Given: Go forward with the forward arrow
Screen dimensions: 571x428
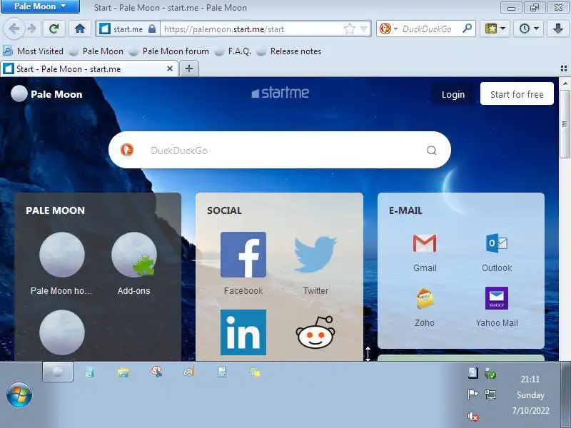Looking at the screenshot, I should (x=32, y=29).
